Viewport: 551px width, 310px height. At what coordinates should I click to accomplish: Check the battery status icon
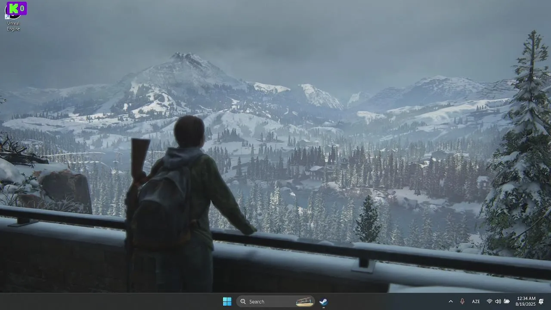507,301
